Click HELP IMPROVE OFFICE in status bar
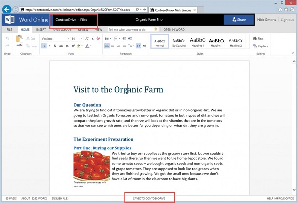 click(281, 198)
